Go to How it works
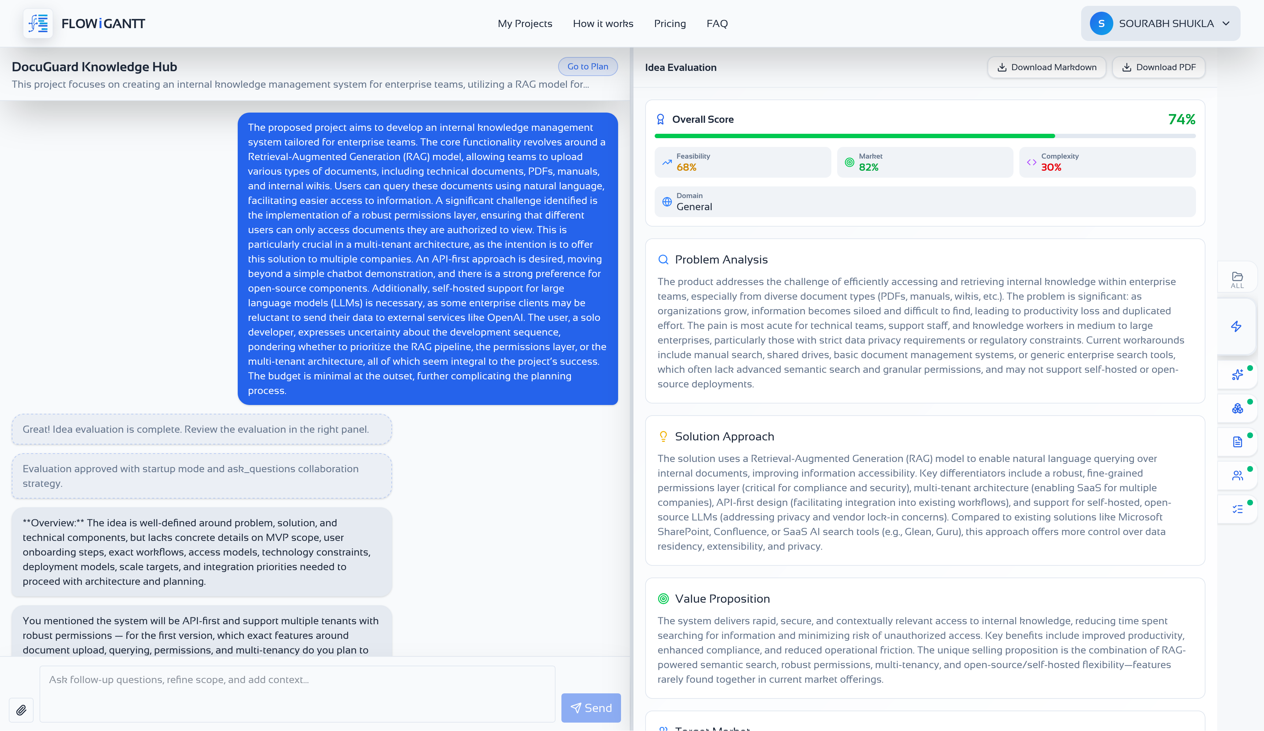Viewport: 1264px width, 731px height. (x=603, y=23)
